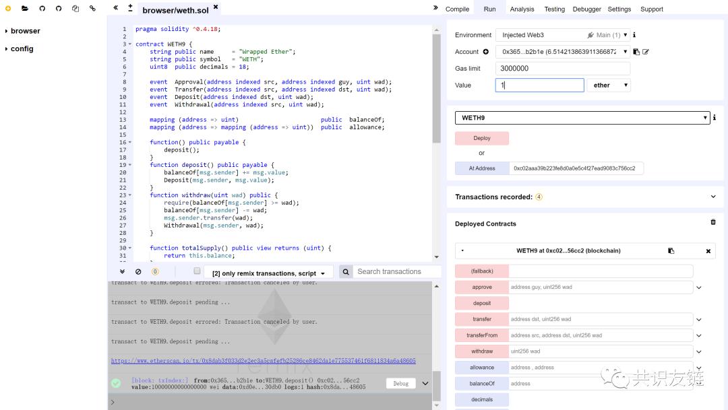Click the decimals function button
The width and height of the screenshot is (728, 410).
(482, 399)
